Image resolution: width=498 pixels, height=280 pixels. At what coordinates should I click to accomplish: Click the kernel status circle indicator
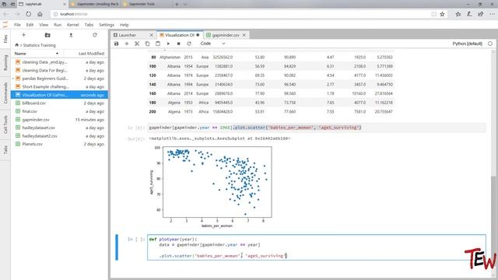[x=490, y=44]
